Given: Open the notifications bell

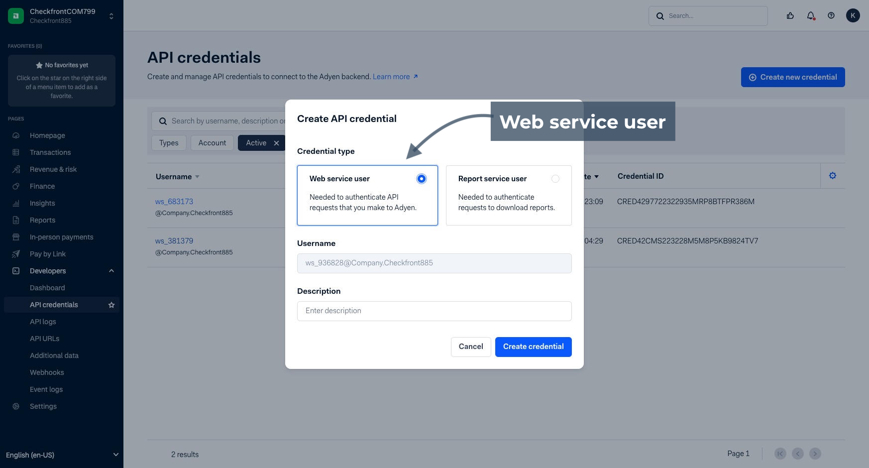Looking at the screenshot, I should [x=811, y=16].
